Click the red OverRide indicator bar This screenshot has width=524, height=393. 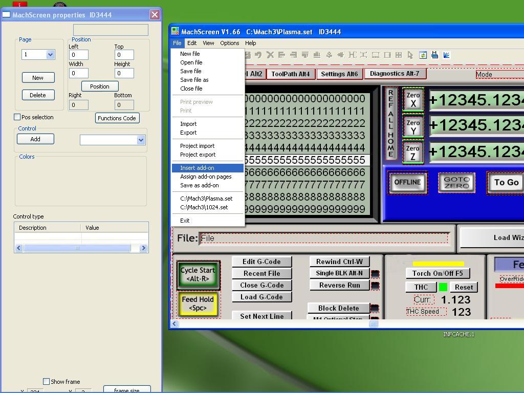tap(510, 286)
